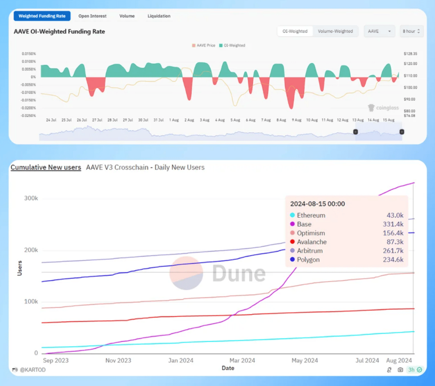Click the @KARTOD author link

pos(33,370)
